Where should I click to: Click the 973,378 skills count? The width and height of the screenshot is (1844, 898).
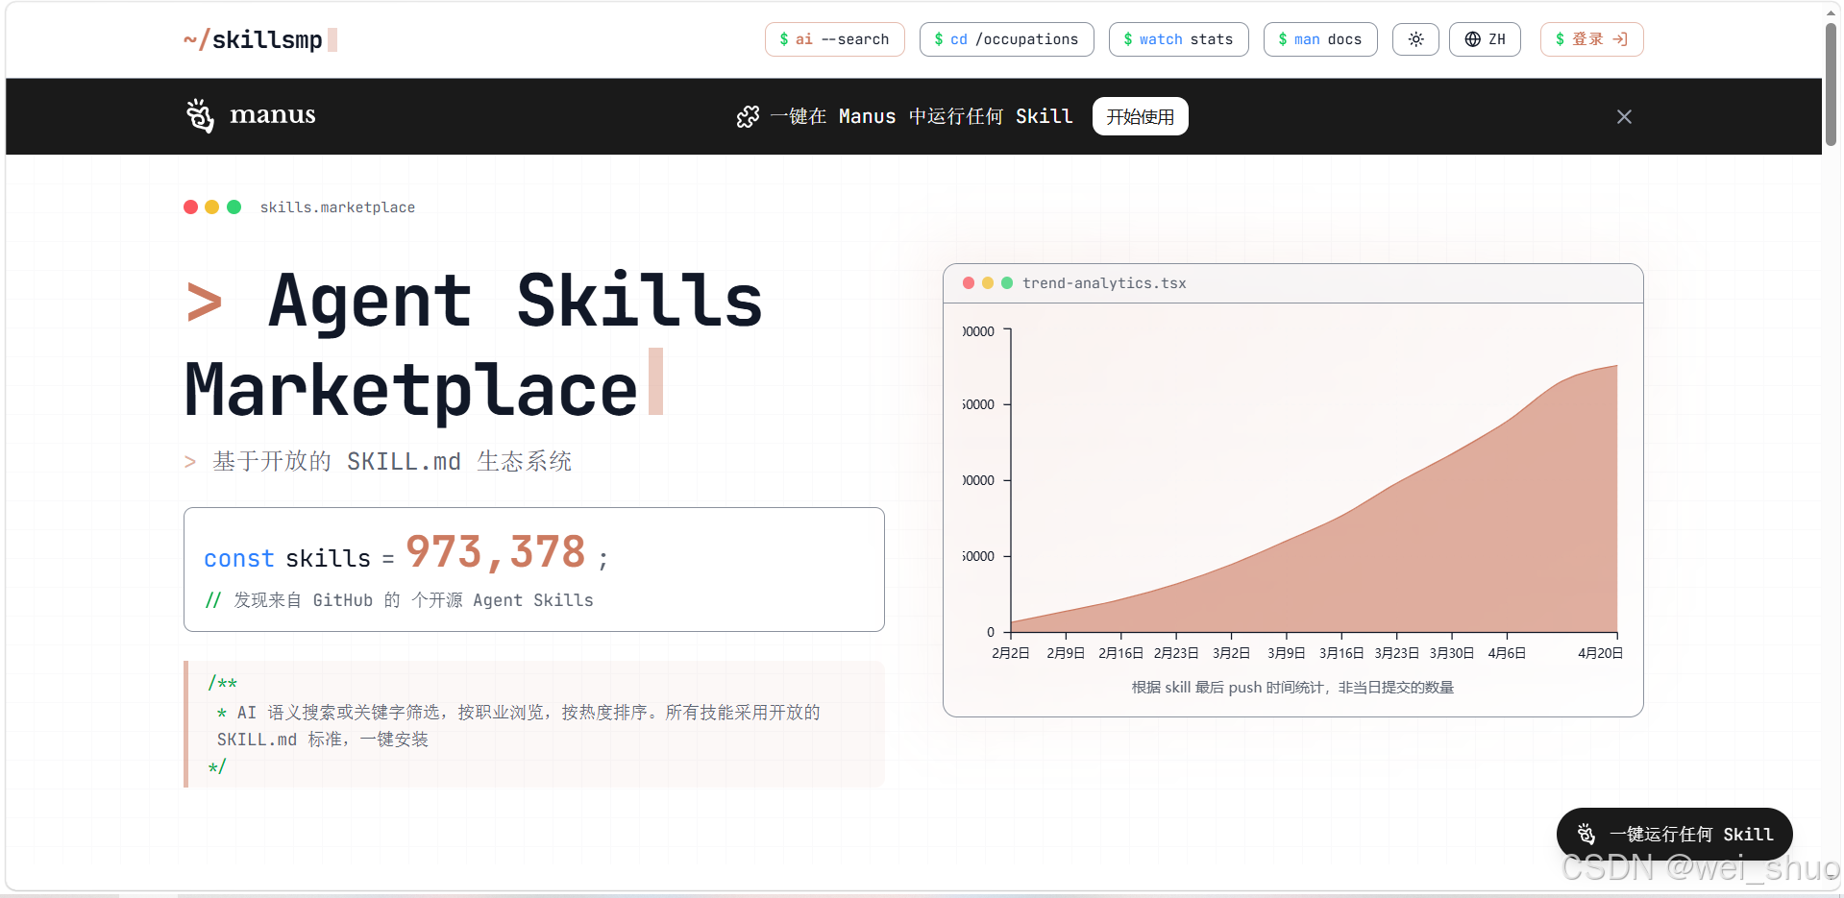point(496,552)
